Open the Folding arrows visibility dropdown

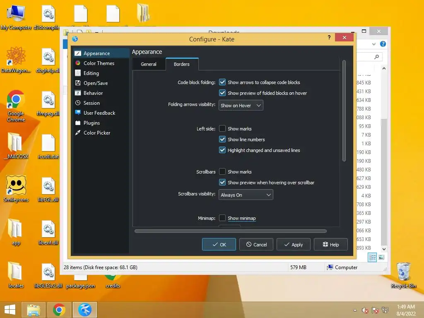coord(241,106)
